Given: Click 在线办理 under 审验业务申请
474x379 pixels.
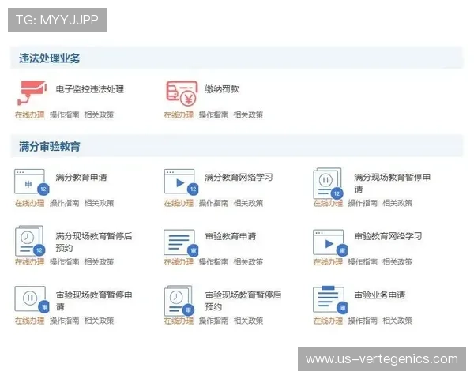Looking at the screenshot, I should click(328, 321).
